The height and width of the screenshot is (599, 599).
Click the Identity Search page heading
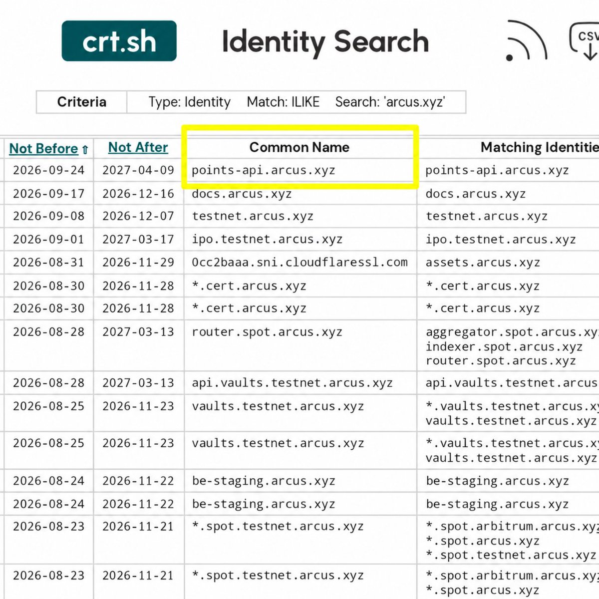click(325, 42)
